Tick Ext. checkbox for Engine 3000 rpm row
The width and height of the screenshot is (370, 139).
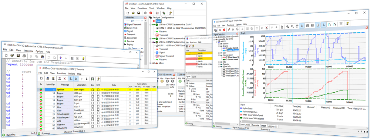(x=92, y=93)
